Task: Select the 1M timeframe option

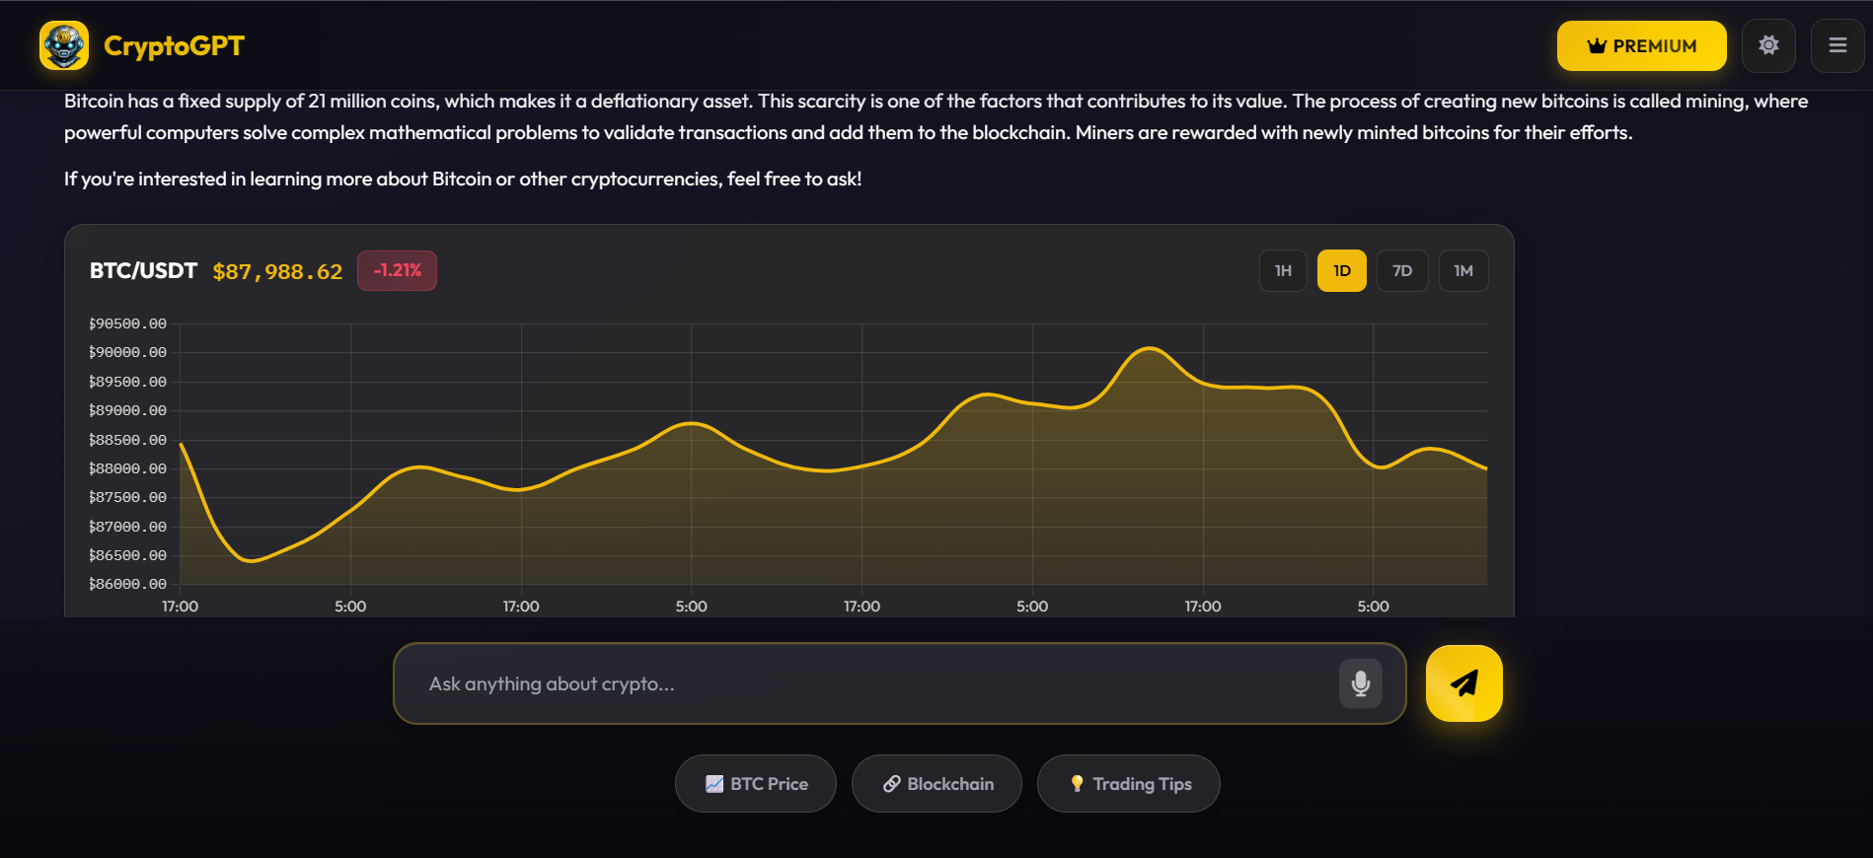Action: (x=1463, y=270)
